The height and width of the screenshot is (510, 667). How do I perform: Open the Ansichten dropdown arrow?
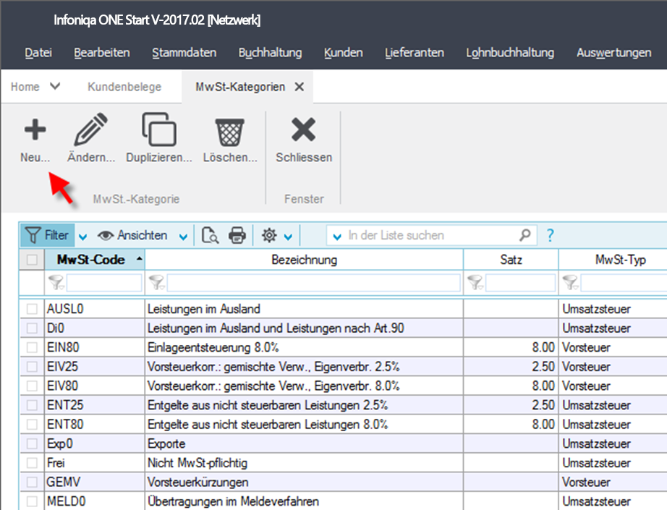coord(183,236)
